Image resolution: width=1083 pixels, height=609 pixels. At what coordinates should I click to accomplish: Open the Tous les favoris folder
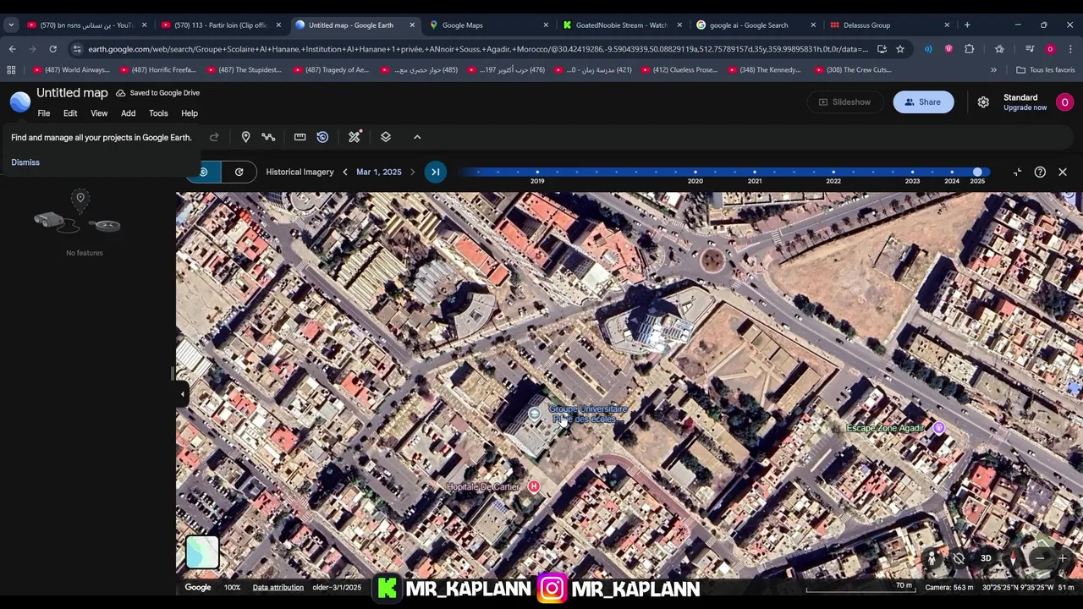(1045, 70)
